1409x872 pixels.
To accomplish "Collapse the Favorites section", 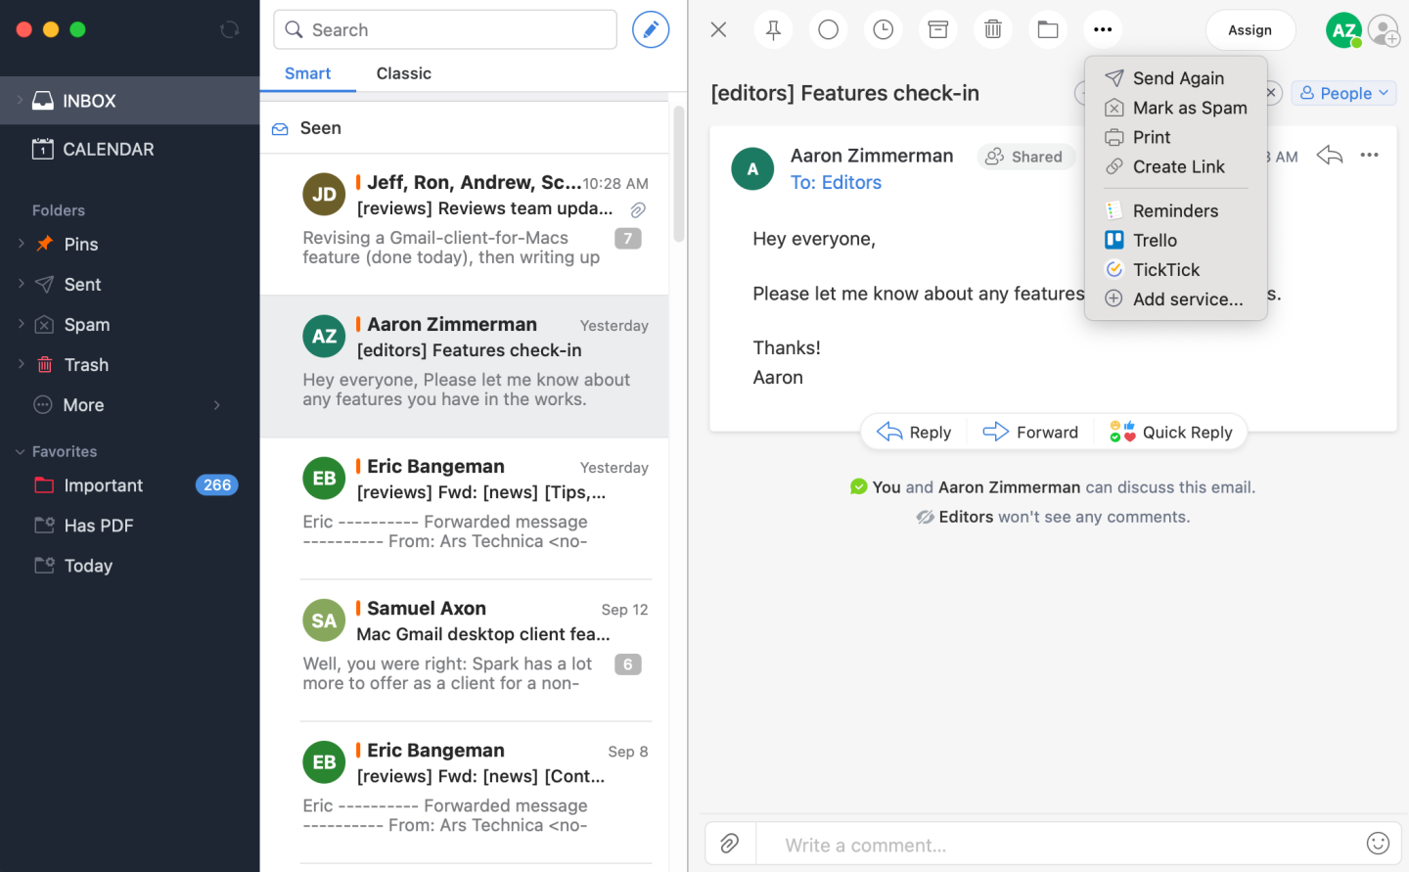I will pos(22,451).
